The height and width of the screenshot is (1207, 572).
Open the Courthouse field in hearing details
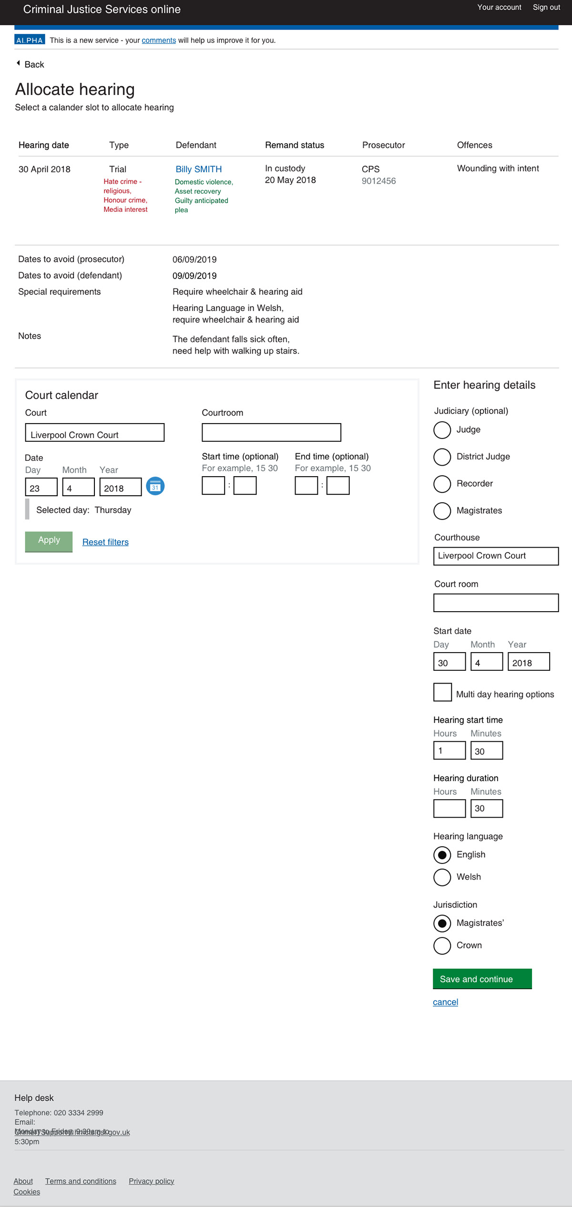(x=496, y=556)
